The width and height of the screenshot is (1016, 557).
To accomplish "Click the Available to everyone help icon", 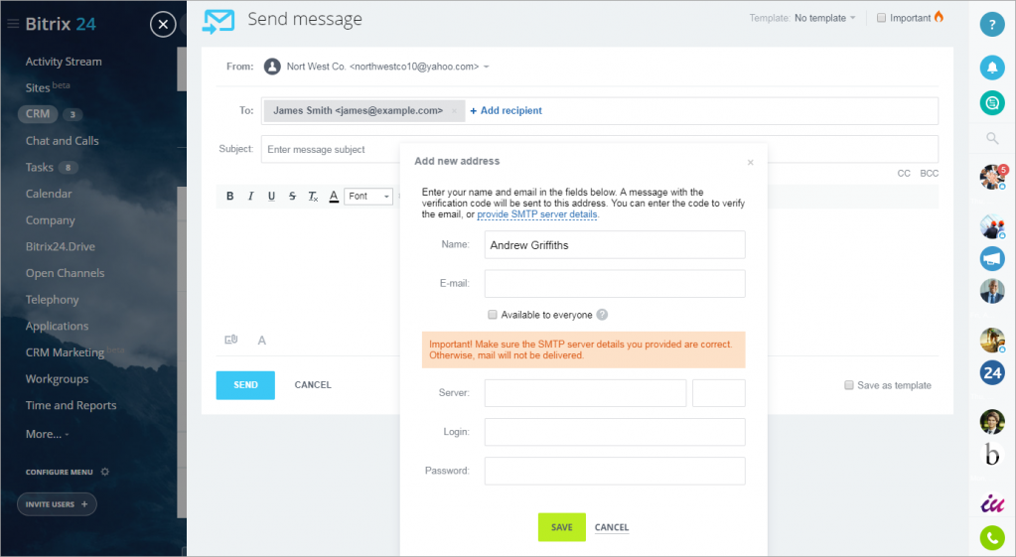I will pyautogui.click(x=602, y=315).
